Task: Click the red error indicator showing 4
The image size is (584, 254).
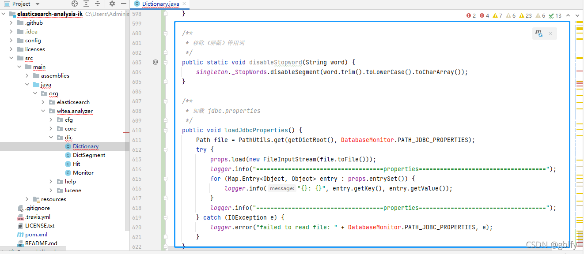Action: click(x=485, y=15)
